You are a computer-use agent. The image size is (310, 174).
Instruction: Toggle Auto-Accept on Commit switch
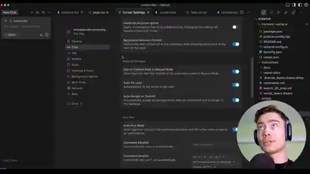point(236,100)
